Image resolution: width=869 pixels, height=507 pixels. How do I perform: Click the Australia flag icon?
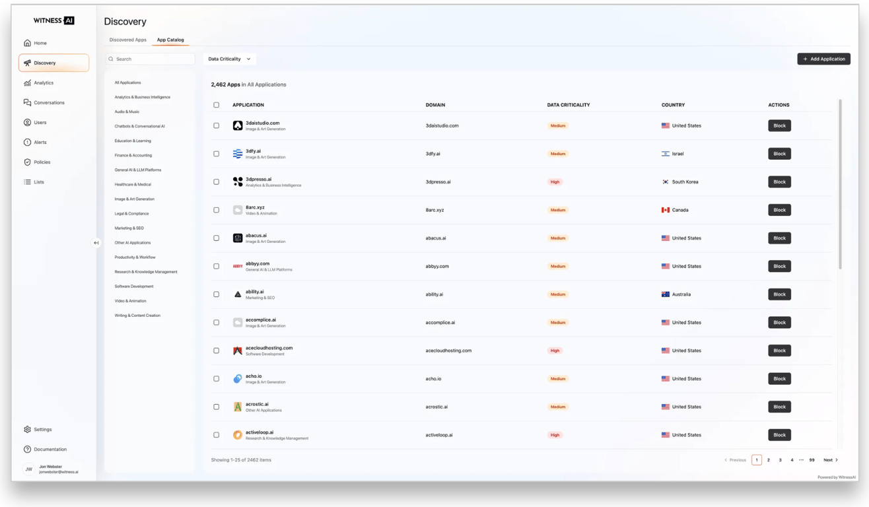click(x=666, y=294)
